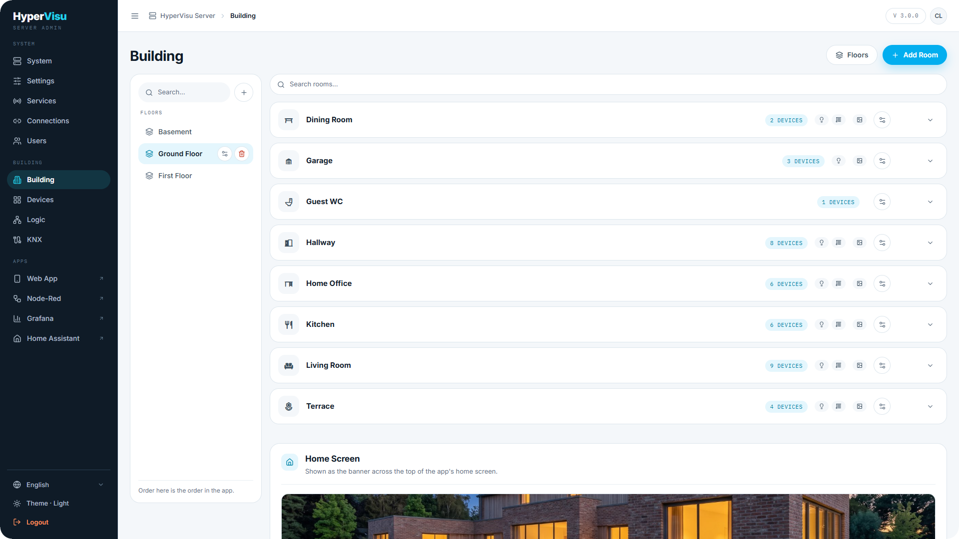This screenshot has width=959, height=539.
Task: Click the Kitchen image icon
Action: 860,324
